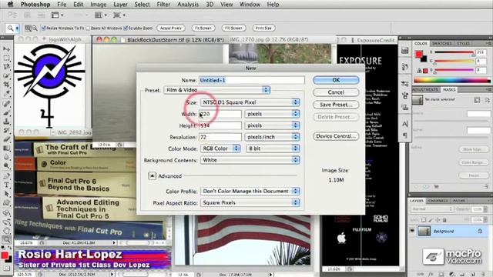493x277 pixels.
Task: Click the Lock transparent pixels icon
Action: pos(424,220)
